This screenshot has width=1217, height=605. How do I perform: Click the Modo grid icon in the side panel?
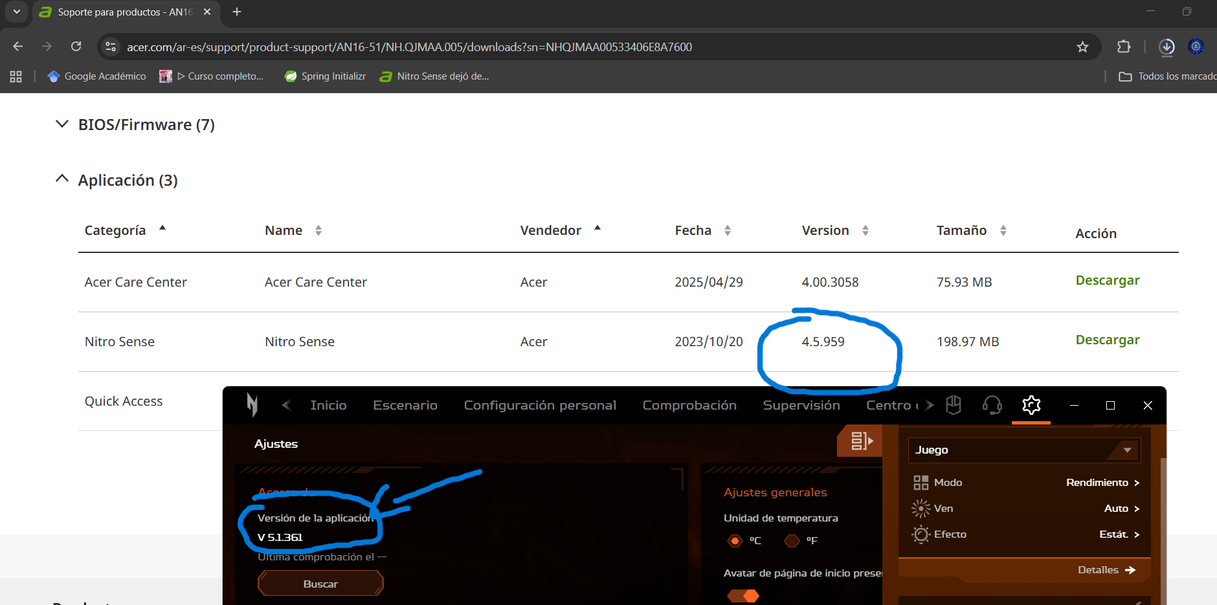(921, 483)
